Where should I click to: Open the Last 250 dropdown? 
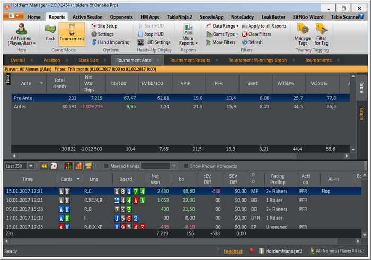click(31, 166)
